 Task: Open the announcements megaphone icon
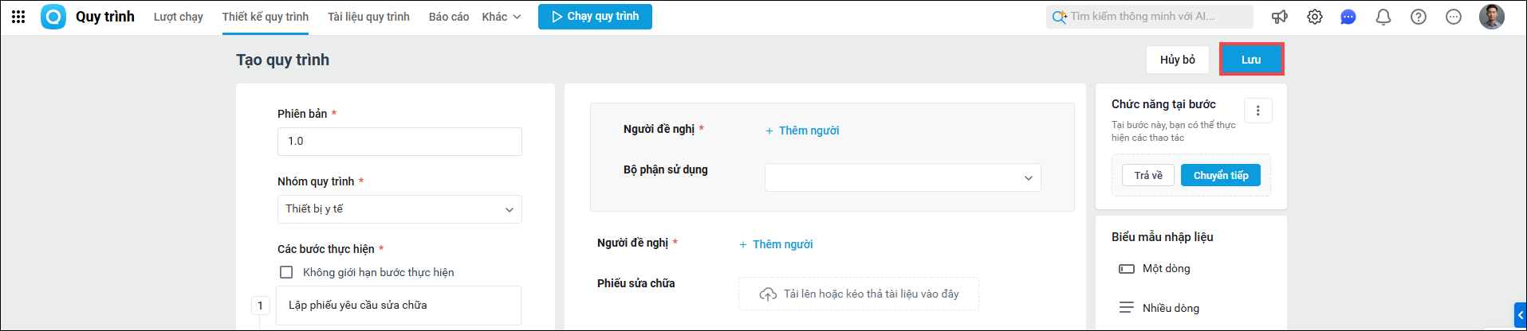click(x=1279, y=17)
